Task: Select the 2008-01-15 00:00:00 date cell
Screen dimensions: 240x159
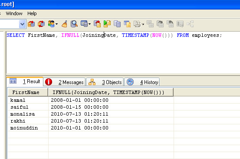Action: click(x=111, y=107)
